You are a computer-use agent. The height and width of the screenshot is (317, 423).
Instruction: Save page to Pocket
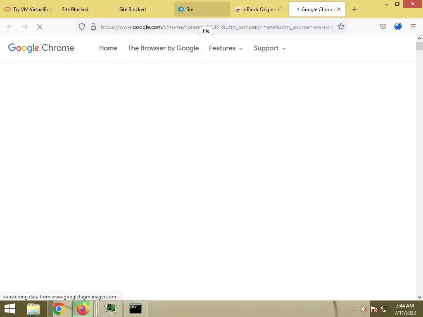(x=383, y=26)
